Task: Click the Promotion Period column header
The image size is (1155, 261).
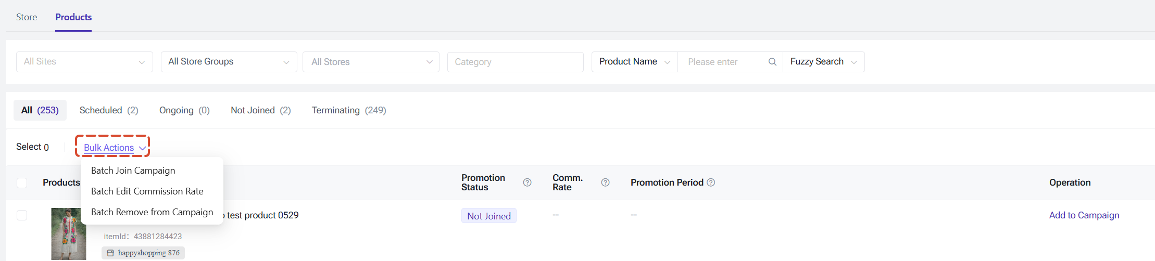Action: 667,182
